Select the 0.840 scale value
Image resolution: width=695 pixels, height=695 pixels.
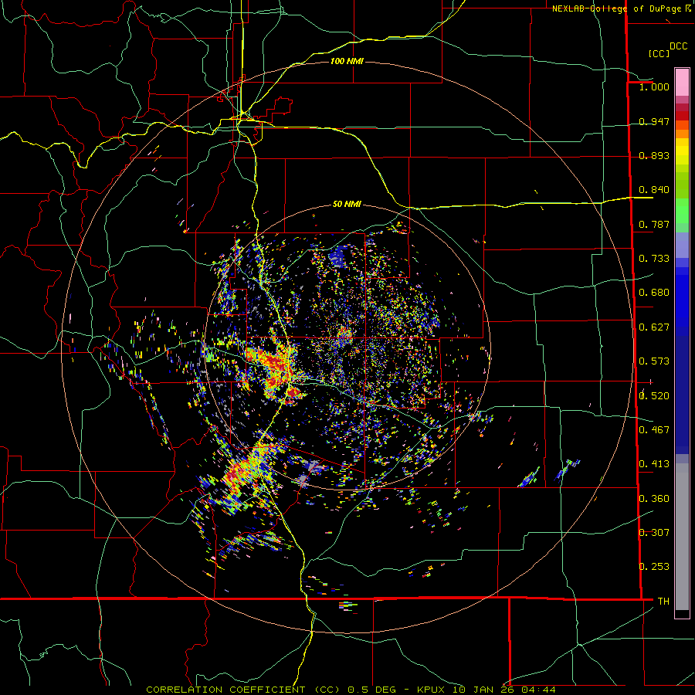click(x=654, y=190)
